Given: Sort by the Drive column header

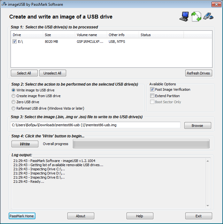Looking at the screenshot, I should tap(27, 35).
